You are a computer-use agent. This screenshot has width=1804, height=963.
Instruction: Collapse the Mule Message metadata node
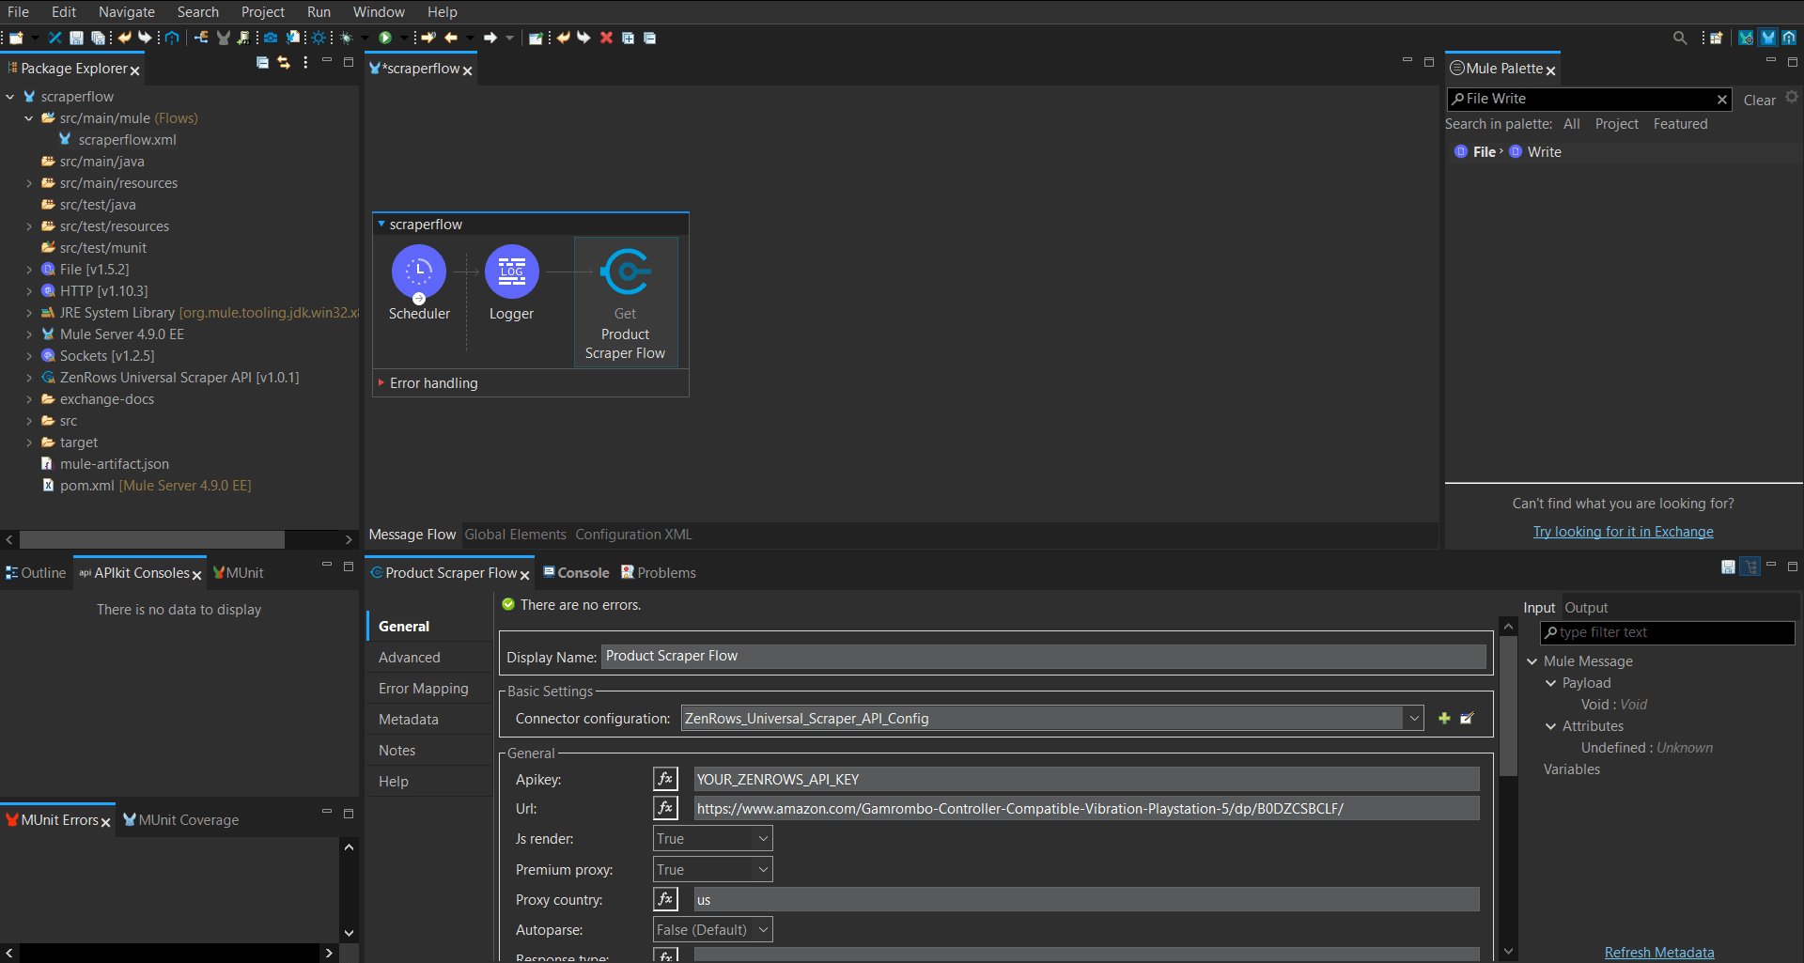click(x=1532, y=661)
